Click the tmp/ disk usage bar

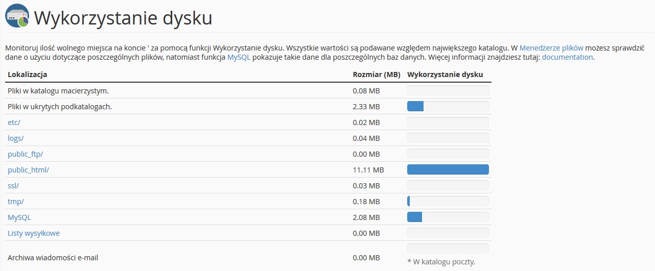(x=448, y=201)
